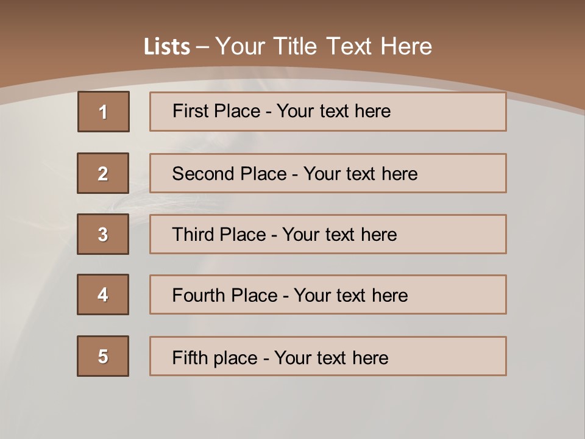585x439 pixels.
Task: Click the word "First" in the list
Action: [190, 111]
